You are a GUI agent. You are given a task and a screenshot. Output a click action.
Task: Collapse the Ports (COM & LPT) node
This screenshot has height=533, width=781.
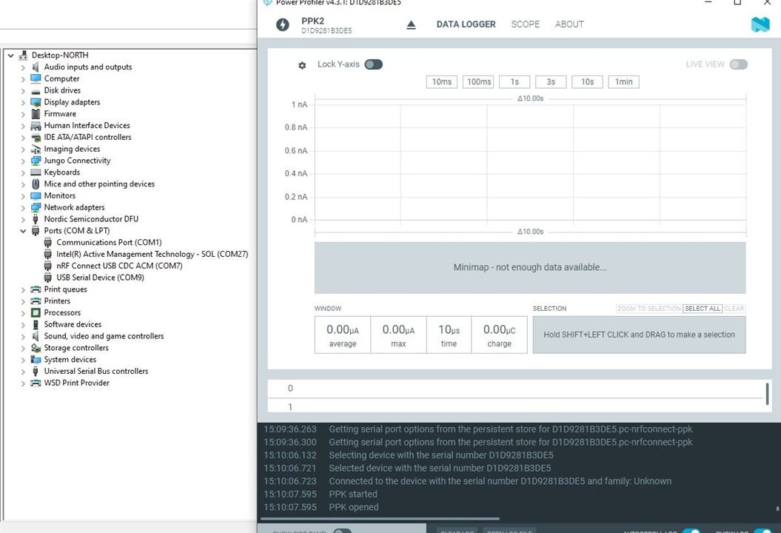pyautogui.click(x=23, y=231)
